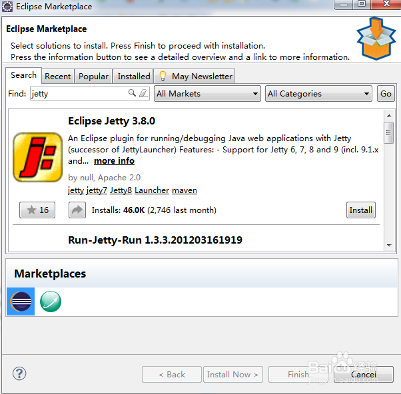401x394 pixels.
Task: Minimize the Eclipse Marketplace window
Action: pos(344,4)
